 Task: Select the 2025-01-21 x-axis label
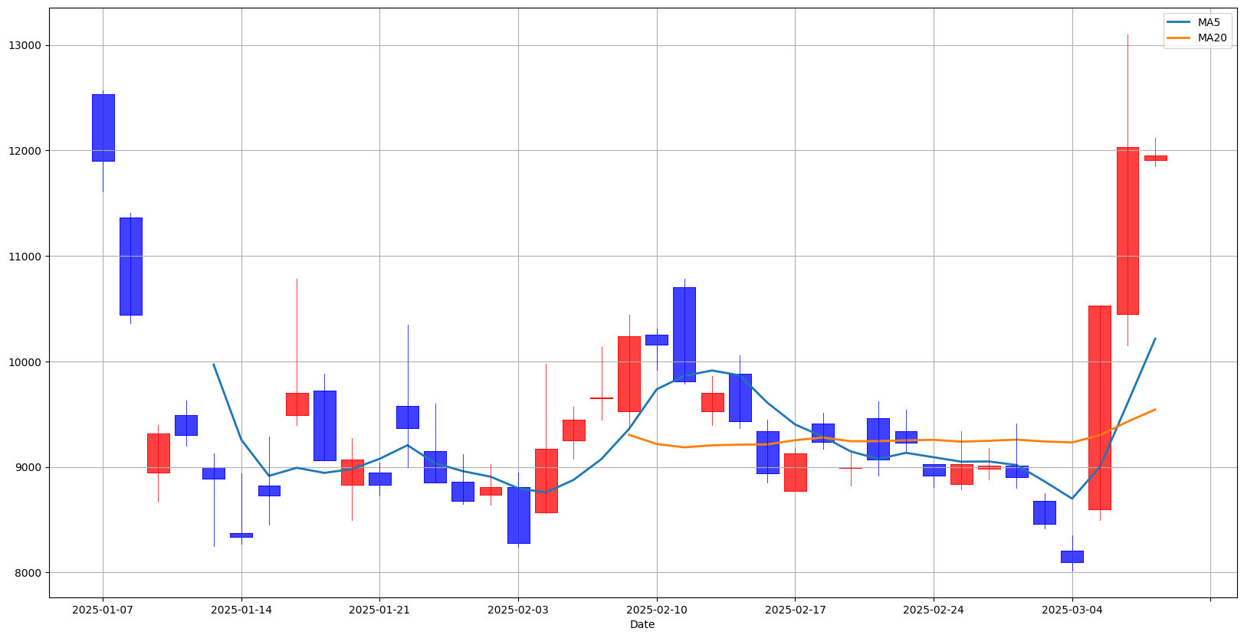pos(379,610)
